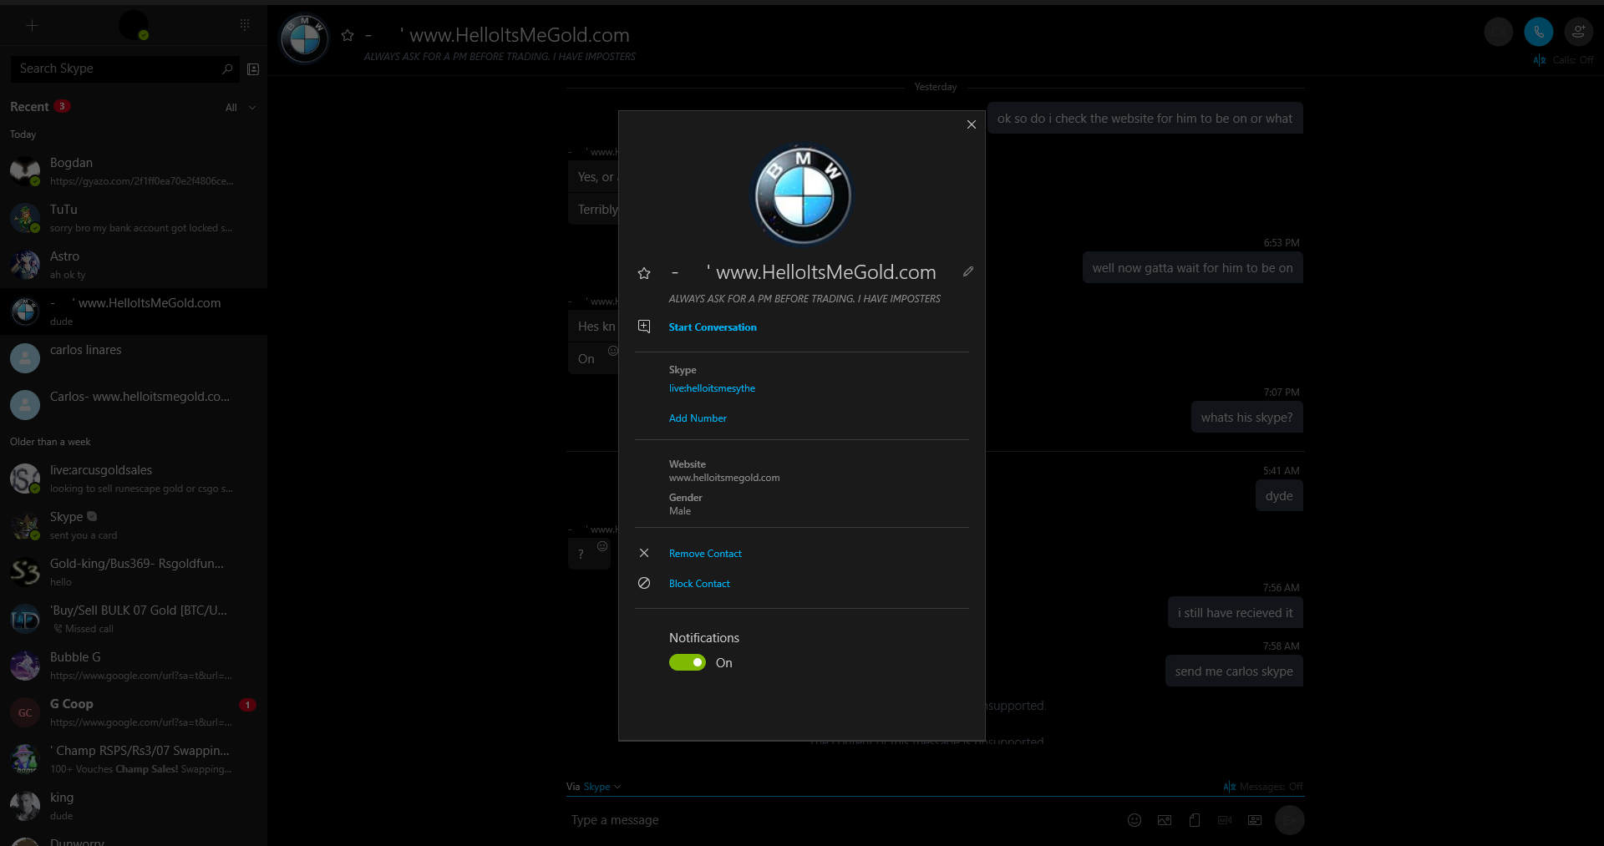
Task: Favorite the contact with the profile star
Action: coord(644,273)
